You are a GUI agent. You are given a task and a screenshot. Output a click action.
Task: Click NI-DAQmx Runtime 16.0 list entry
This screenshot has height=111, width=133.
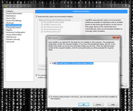tap(53, 27)
